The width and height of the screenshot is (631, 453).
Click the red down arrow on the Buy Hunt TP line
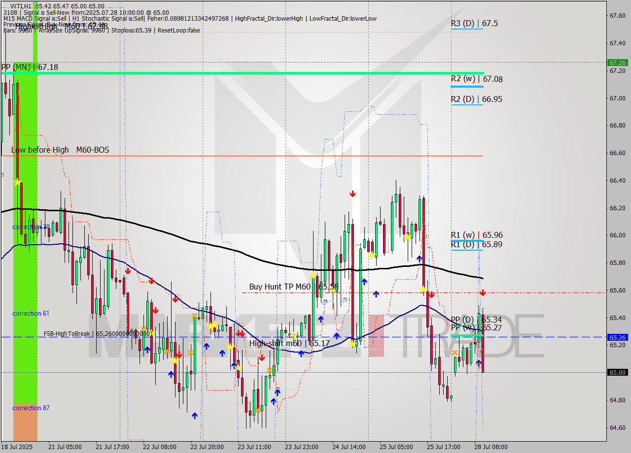482,292
